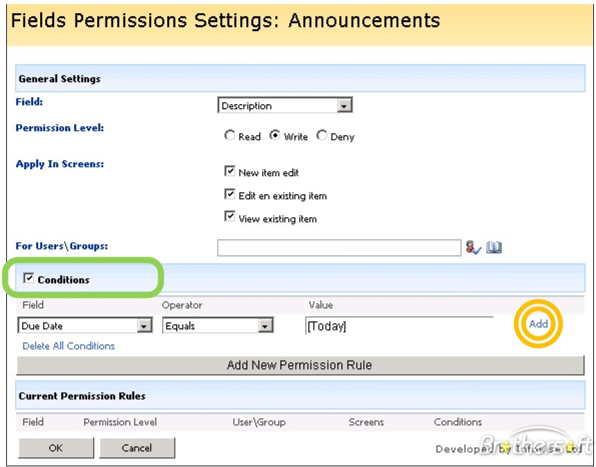Choose the Write permission radio button
This screenshot has width=596, height=467.
click(275, 136)
